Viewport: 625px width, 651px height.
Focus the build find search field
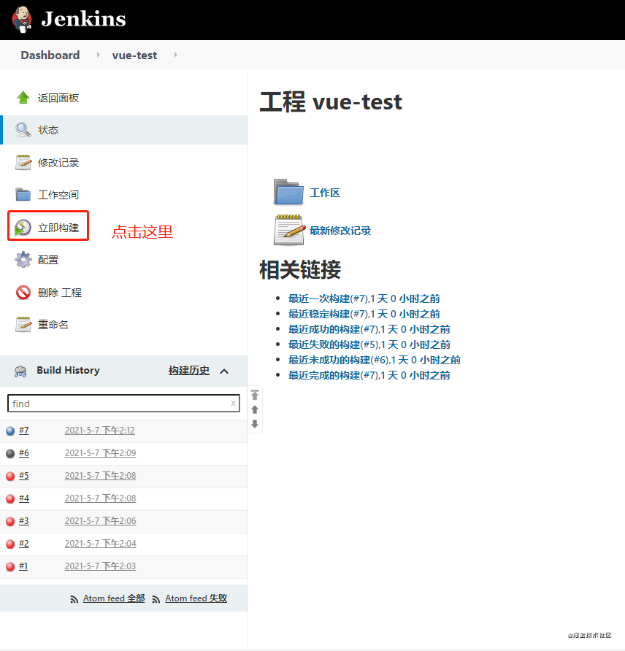click(x=123, y=403)
